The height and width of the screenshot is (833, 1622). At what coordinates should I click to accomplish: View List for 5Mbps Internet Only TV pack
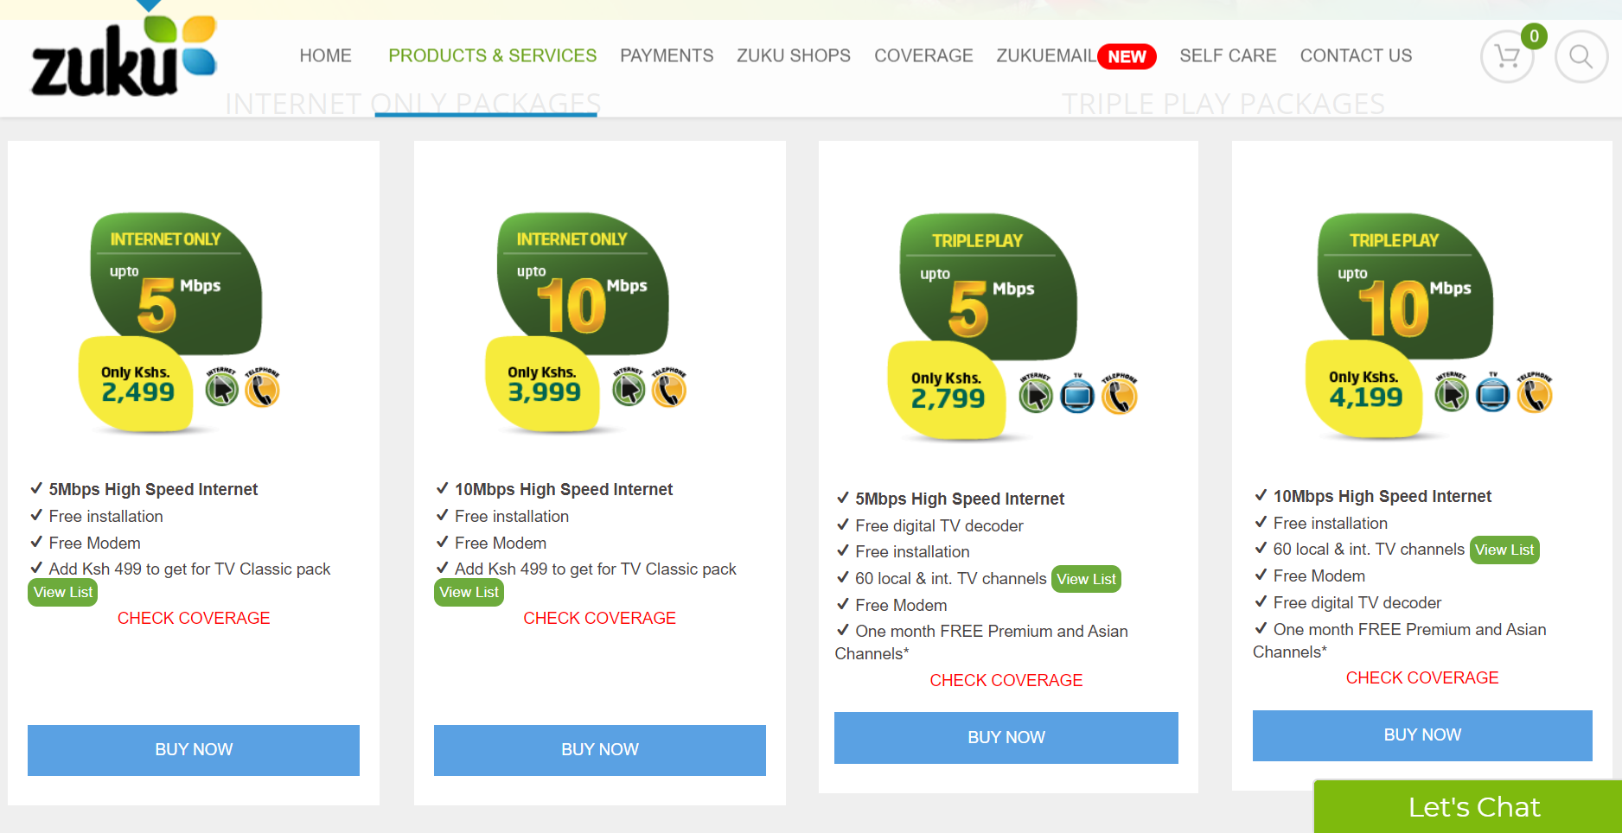(63, 593)
